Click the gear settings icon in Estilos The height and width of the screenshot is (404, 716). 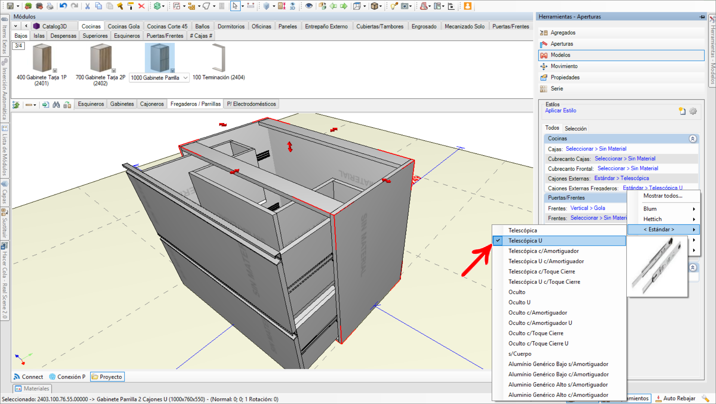tap(693, 111)
